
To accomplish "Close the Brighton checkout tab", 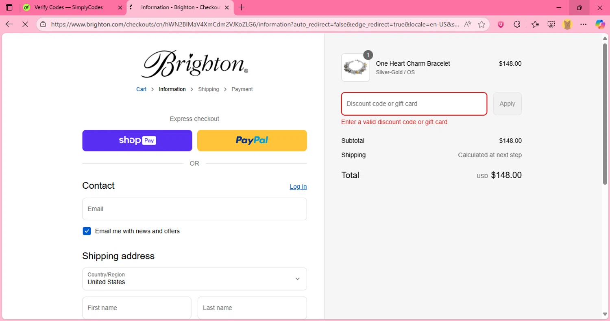I will [x=227, y=7].
